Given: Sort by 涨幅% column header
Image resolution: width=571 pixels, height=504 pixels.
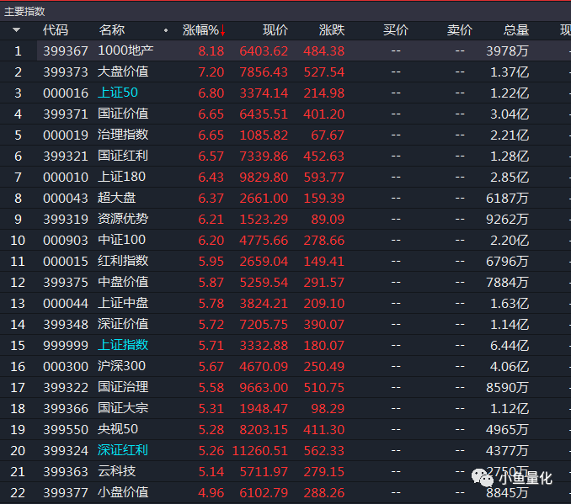Looking at the screenshot, I should point(200,30).
